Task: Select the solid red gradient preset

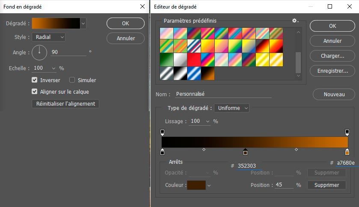Action: pyautogui.click(x=194, y=59)
